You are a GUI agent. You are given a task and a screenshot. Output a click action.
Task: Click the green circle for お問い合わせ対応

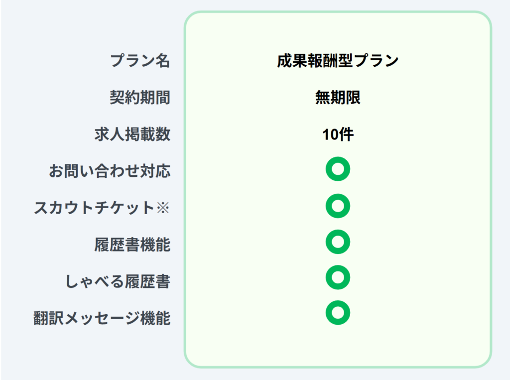338,170
